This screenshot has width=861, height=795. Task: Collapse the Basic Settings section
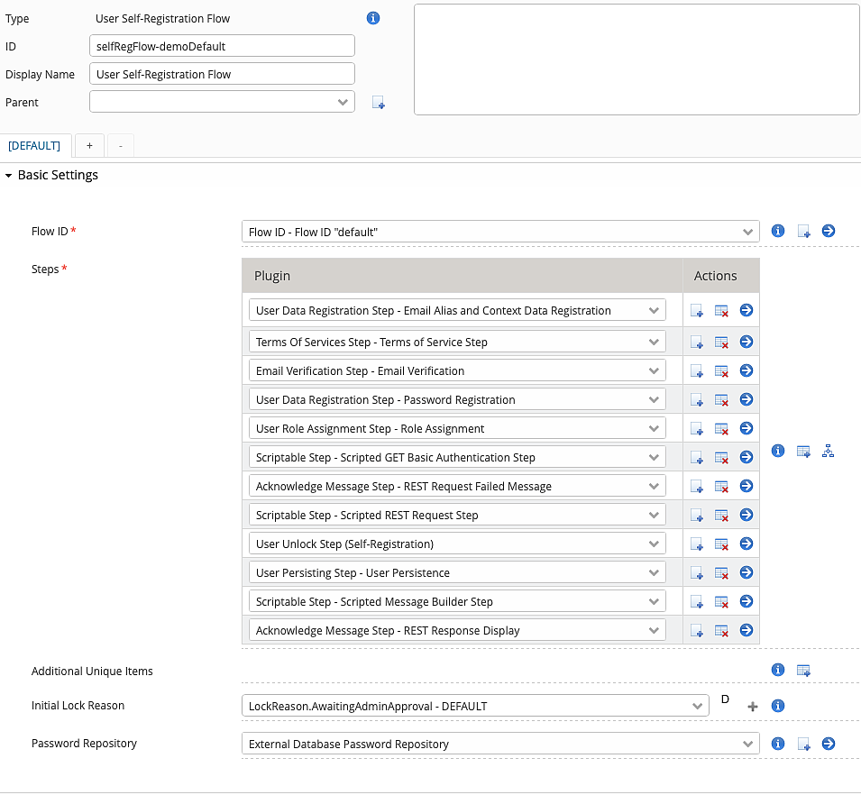pos(9,176)
